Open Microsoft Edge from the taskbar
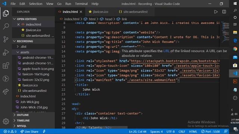 pyautogui.click(x=235, y=41)
